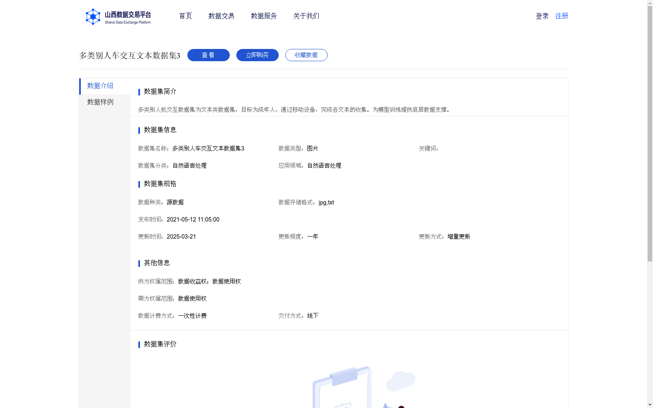
Task: Select the 数据介绍 sidebar tab
Action: click(x=105, y=86)
